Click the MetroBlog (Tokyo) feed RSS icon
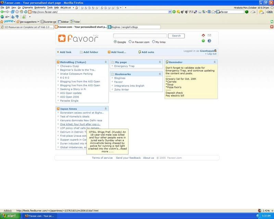This screenshot has width=274, height=219. 58,62
